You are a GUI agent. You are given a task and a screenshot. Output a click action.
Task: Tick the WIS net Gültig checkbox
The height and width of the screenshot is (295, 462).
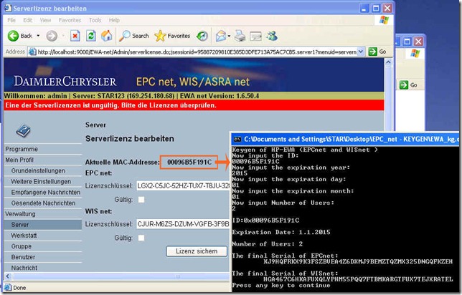pyautogui.click(x=141, y=238)
